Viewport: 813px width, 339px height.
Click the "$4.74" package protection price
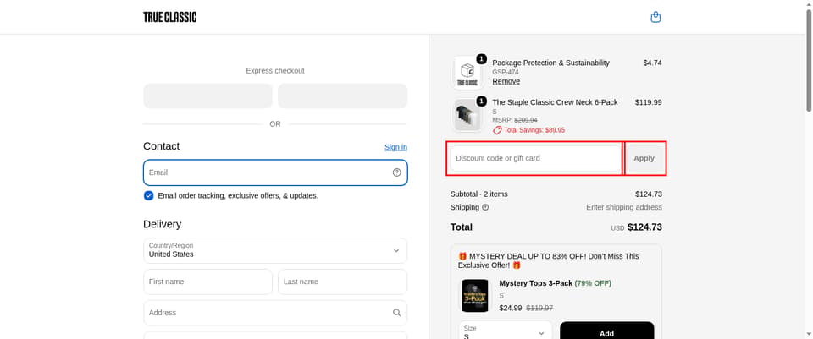[x=652, y=63]
